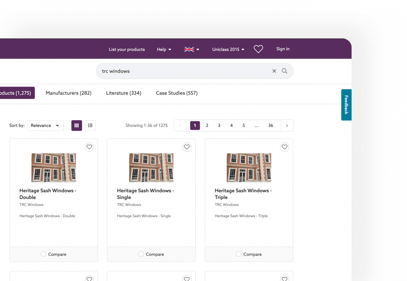407x281 pixels.
Task: Open the Sort by Relevance dropdown
Action: [x=45, y=125]
